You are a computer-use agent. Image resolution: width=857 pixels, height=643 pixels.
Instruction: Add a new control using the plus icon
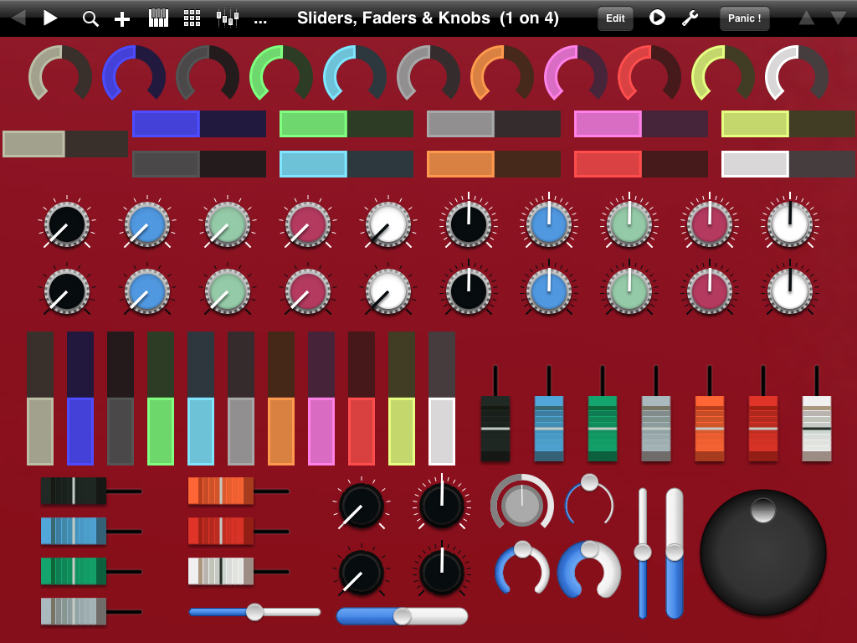[121, 18]
